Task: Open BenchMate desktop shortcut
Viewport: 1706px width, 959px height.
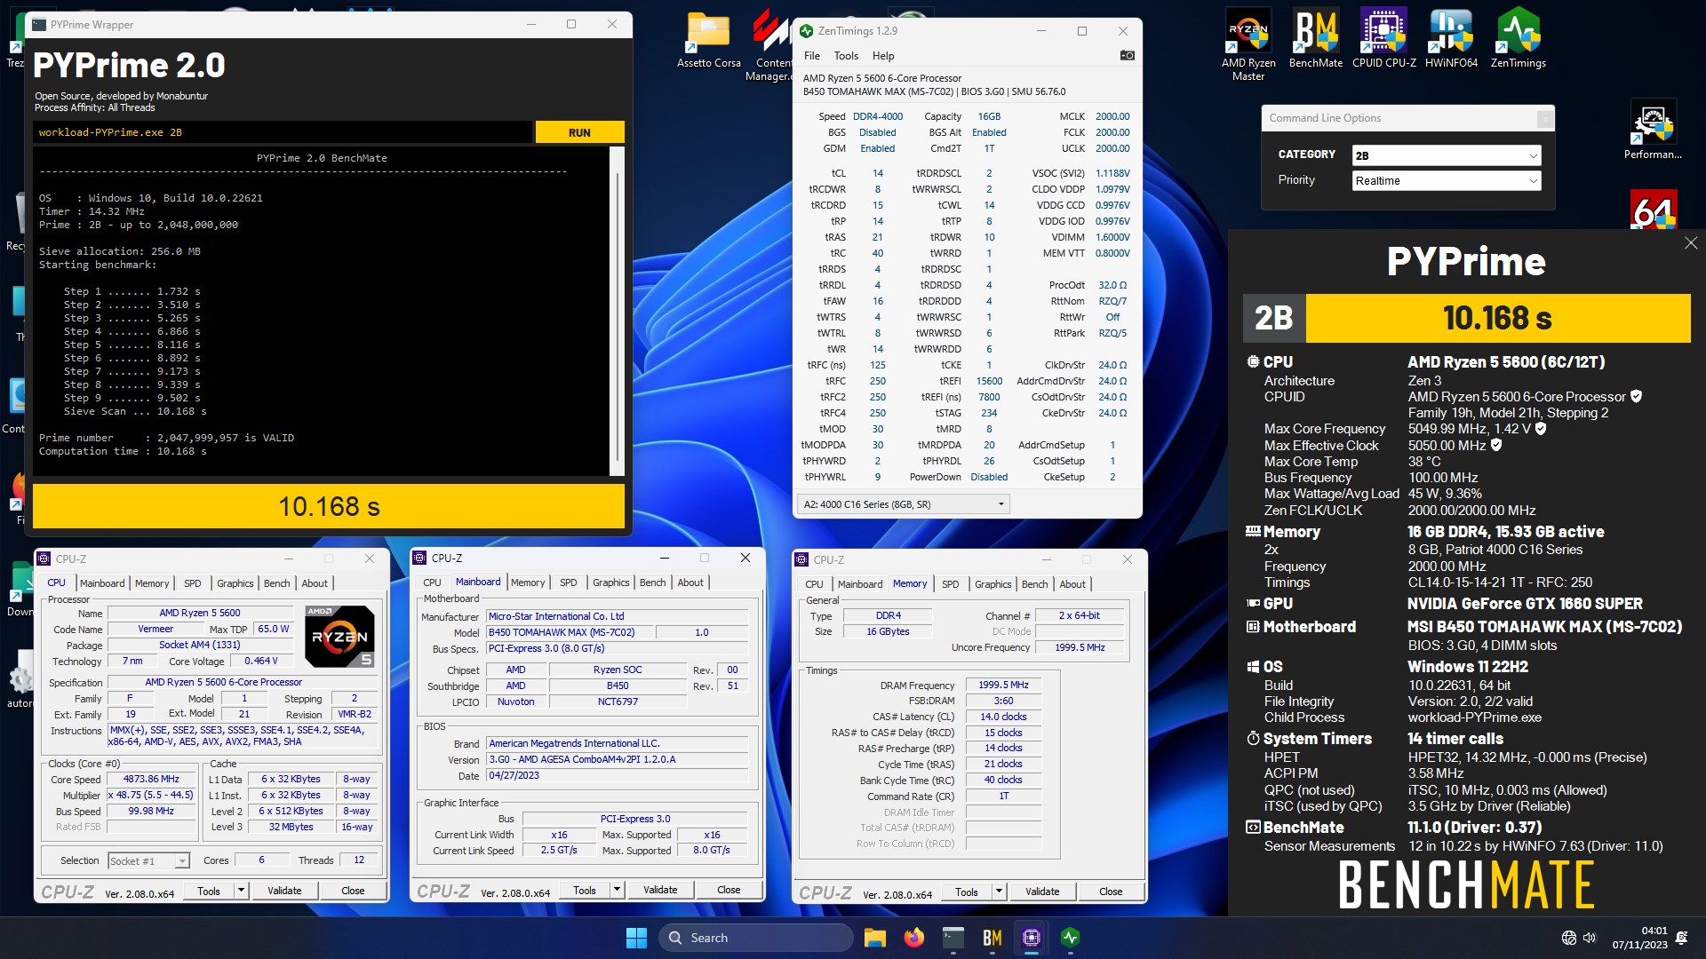Action: tap(1316, 38)
